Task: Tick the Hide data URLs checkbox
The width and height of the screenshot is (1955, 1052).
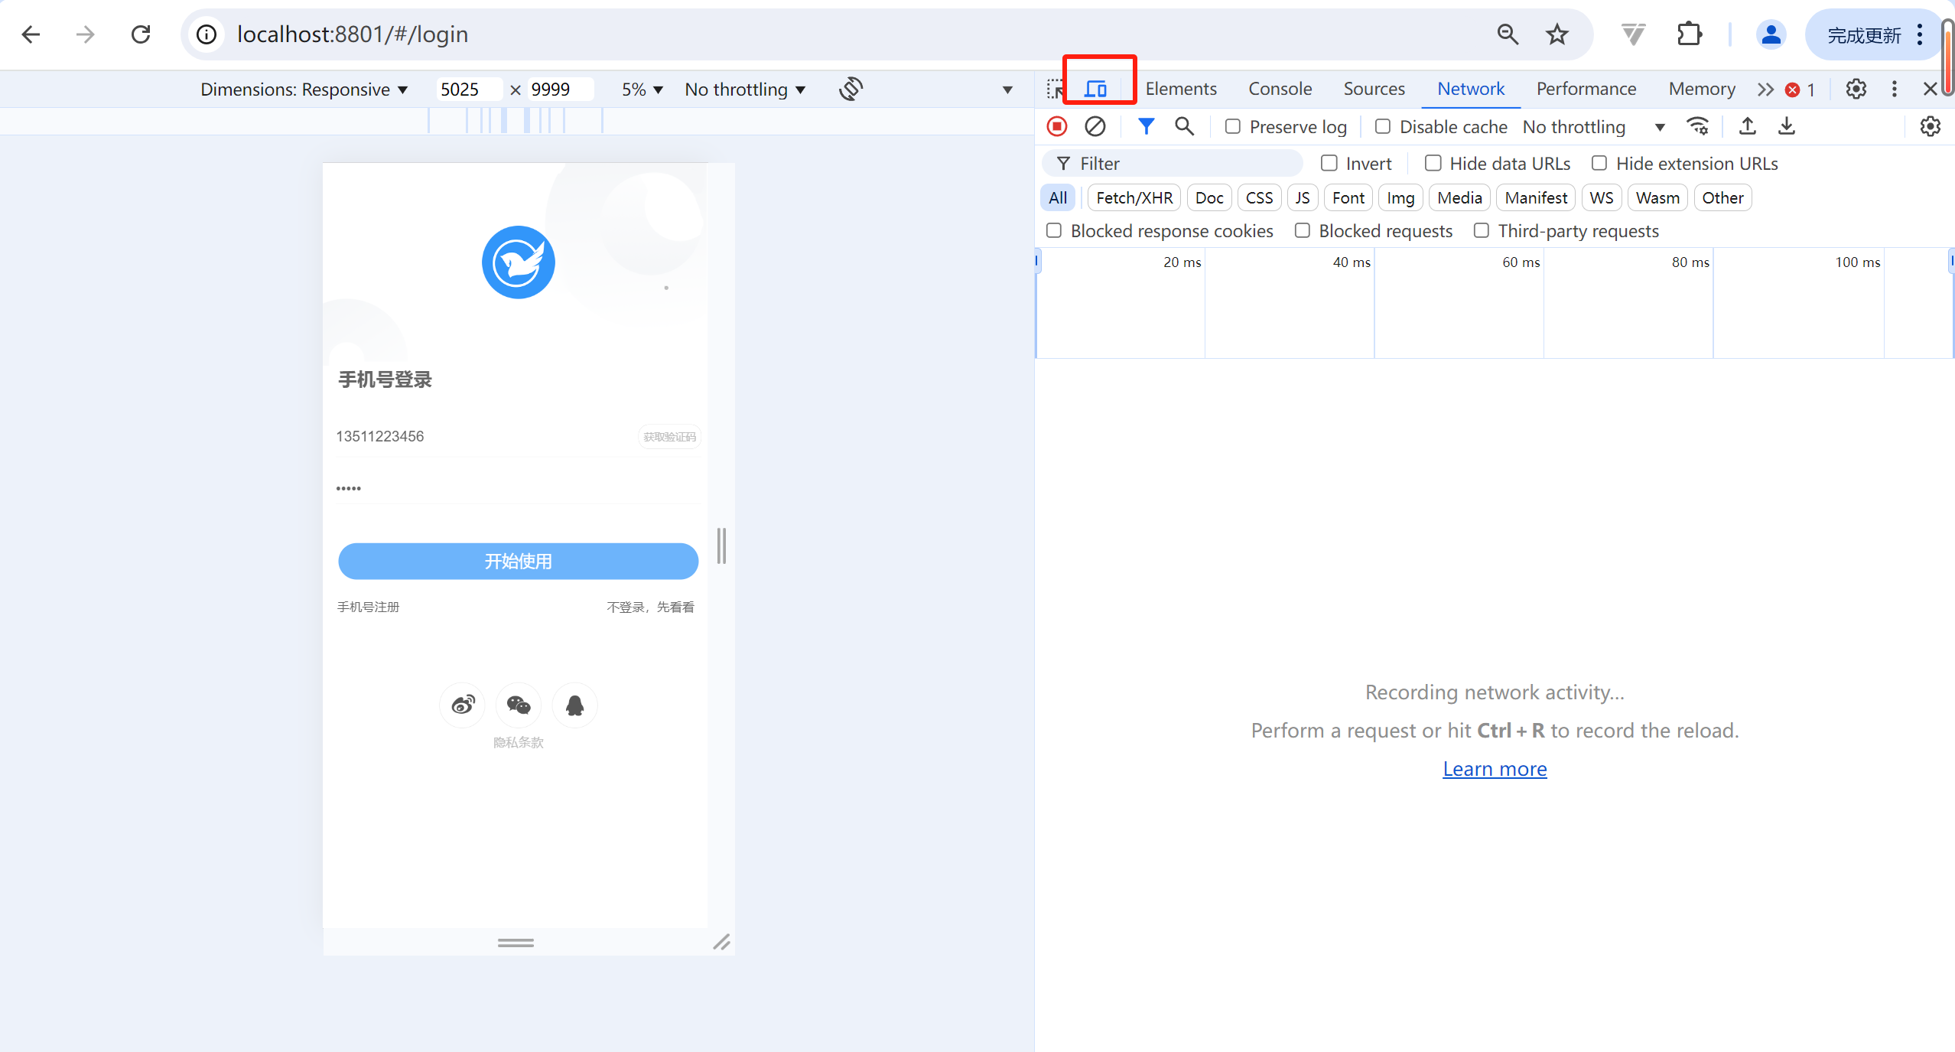Action: pyautogui.click(x=1433, y=163)
